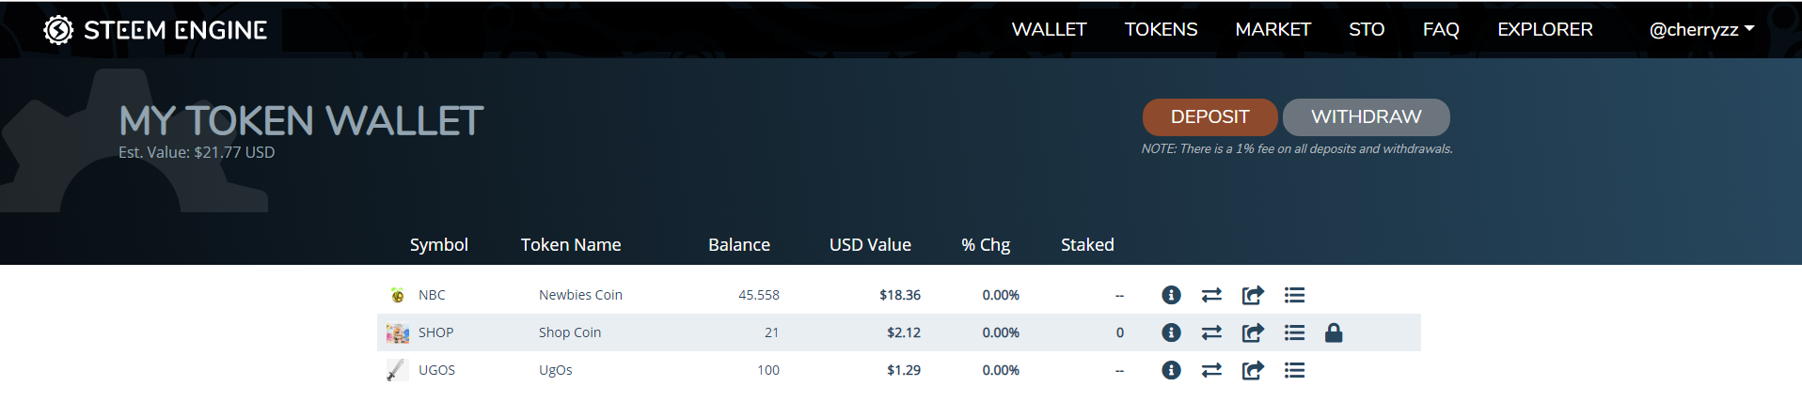Click the share icon in NBC row

pyautogui.click(x=1253, y=295)
